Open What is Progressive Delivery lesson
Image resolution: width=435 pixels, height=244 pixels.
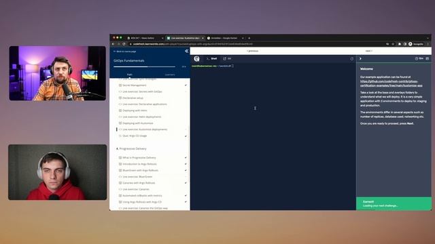click(x=139, y=158)
